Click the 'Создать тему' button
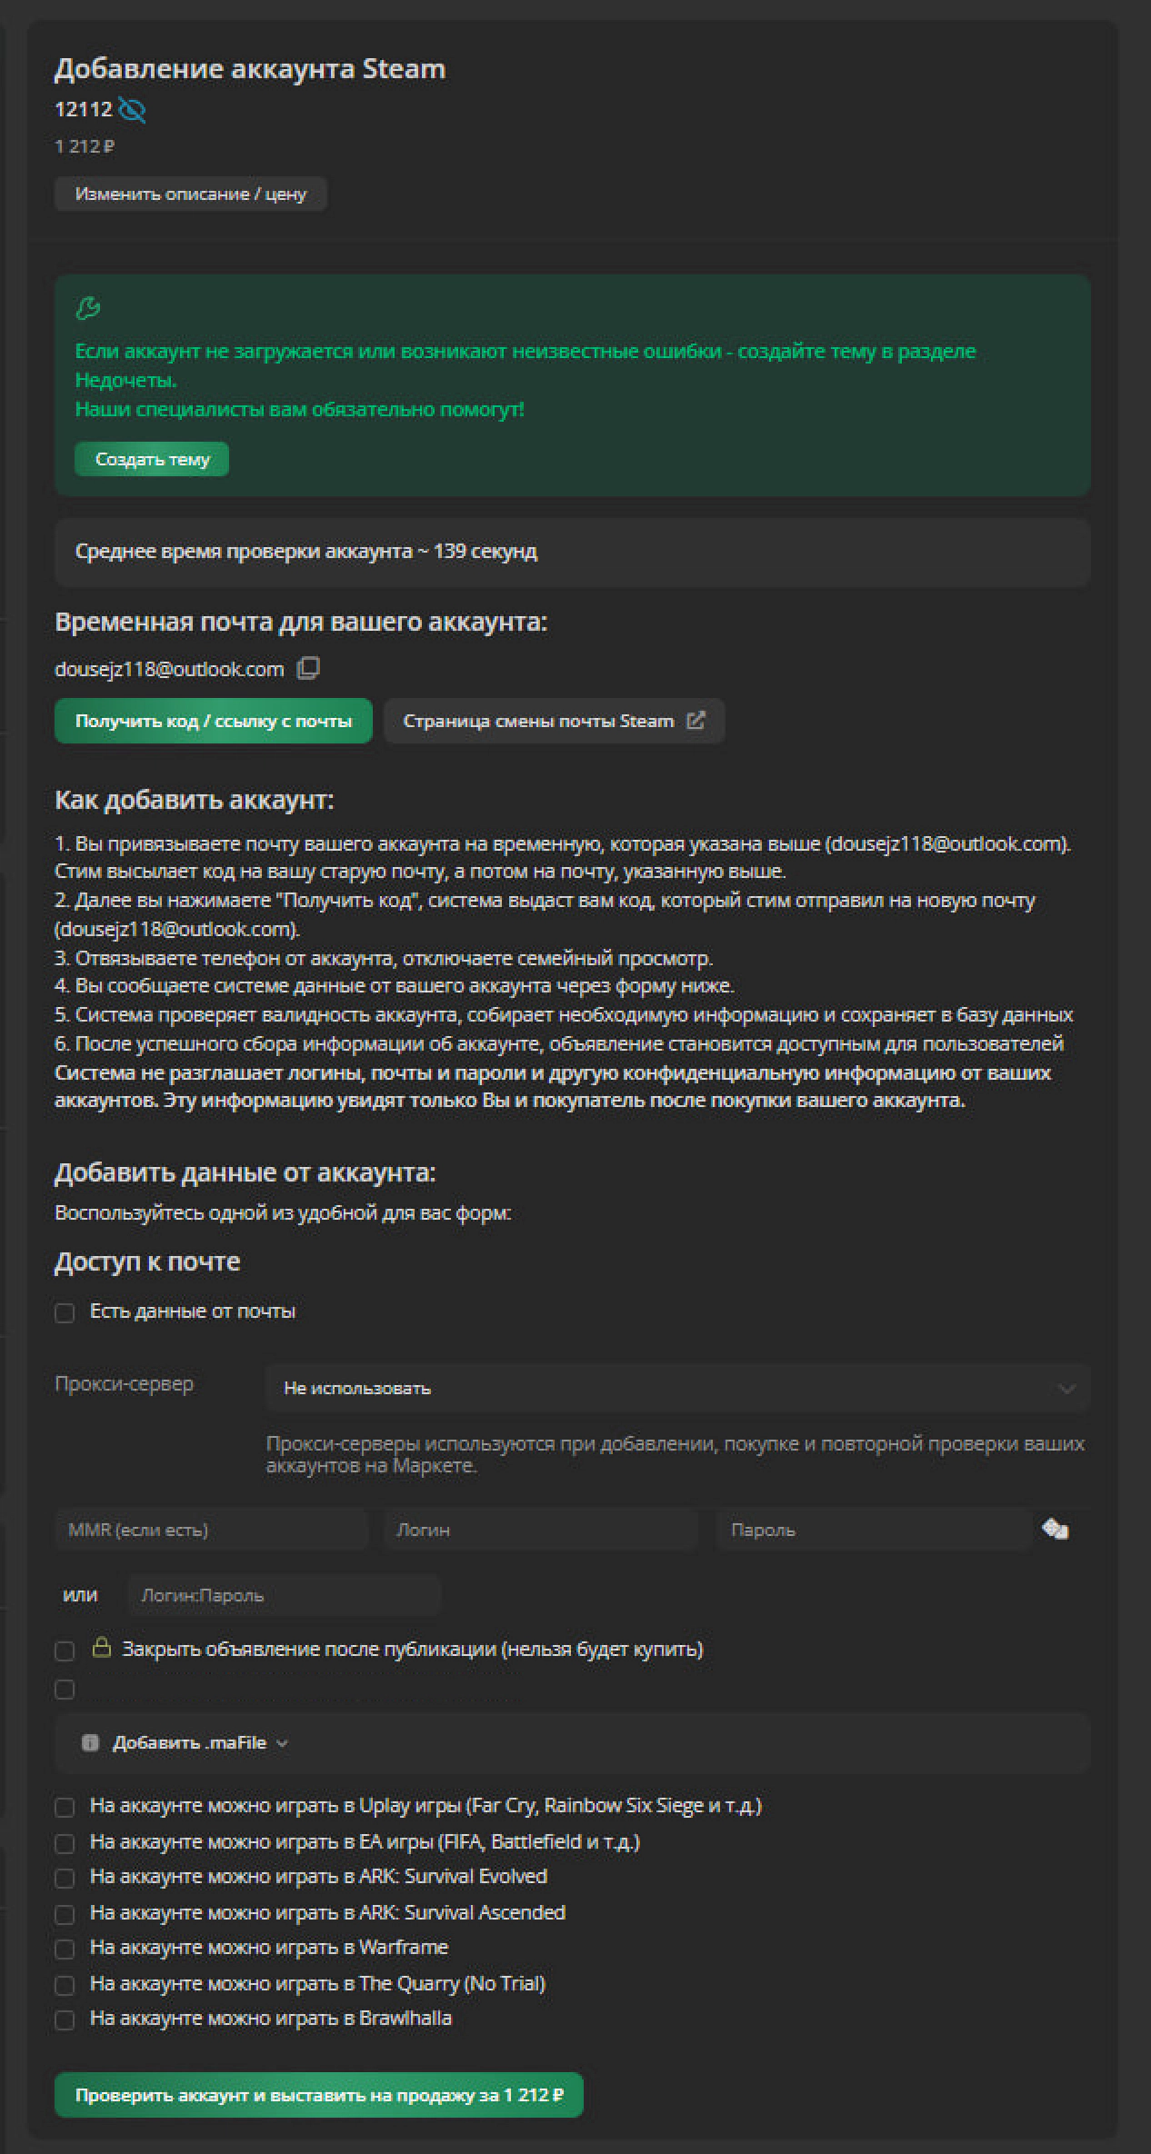The height and width of the screenshot is (2154, 1151). [x=152, y=459]
